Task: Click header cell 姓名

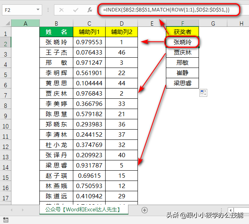Action: point(56,32)
